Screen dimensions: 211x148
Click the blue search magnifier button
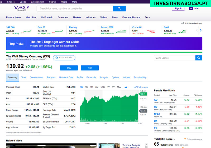point(119,9)
